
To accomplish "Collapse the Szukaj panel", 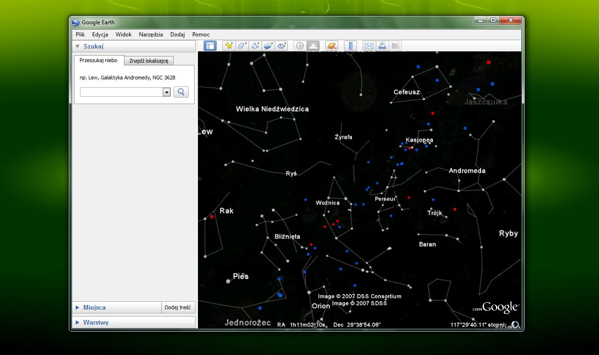I will click(x=78, y=46).
